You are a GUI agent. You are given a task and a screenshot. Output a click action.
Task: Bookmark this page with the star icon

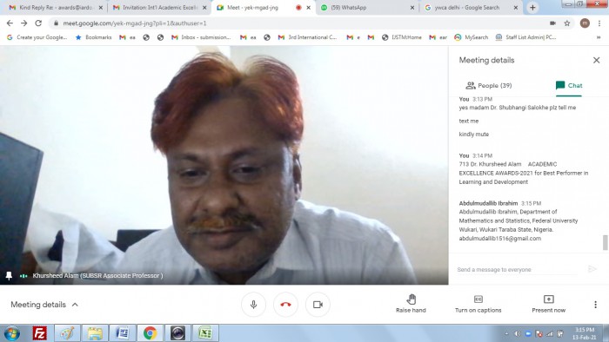(x=567, y=23)
